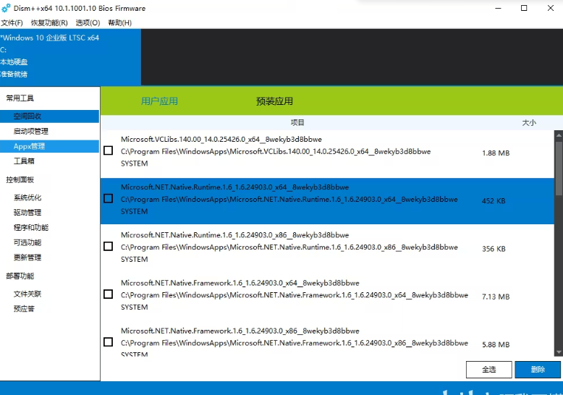Tick the Microsoft.VCLibs.140.00 x64 checkbox

coord(108,151)
